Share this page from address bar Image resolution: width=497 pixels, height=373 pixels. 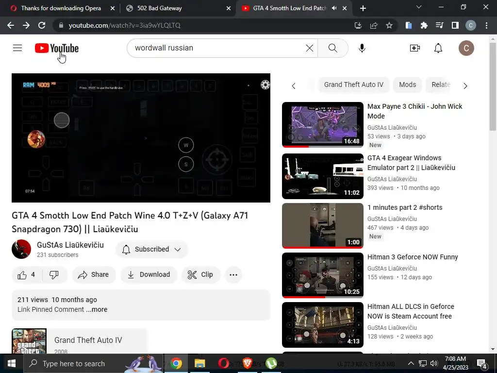374,25
